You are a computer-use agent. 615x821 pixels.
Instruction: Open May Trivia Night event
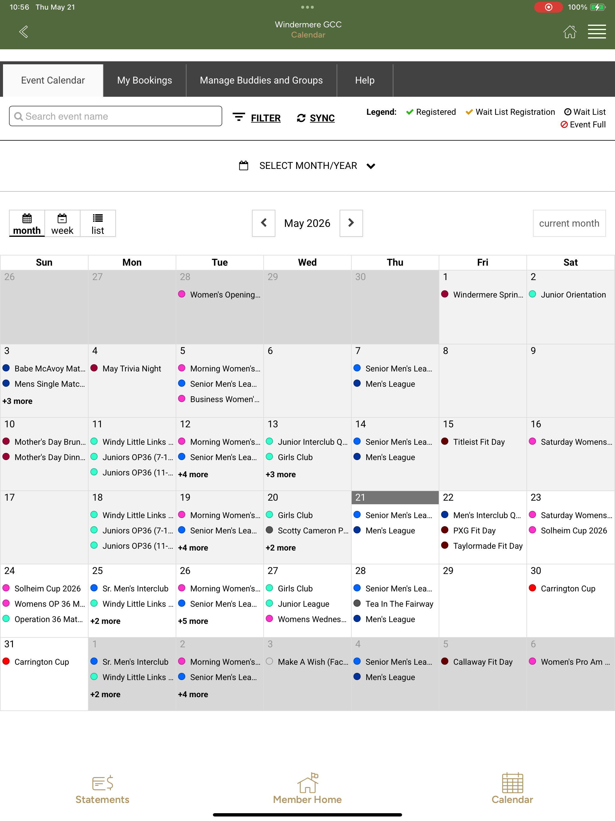click(x=126, y=368)
